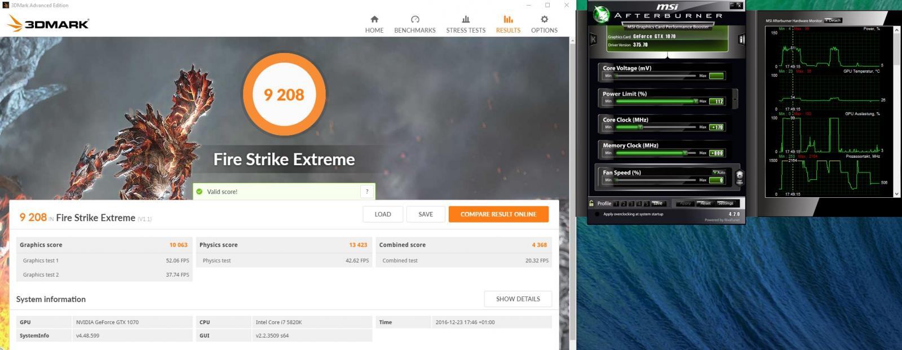Click Detach on the Hardware Monitor
Screen dimensions: 902x350
pos(833,20)
